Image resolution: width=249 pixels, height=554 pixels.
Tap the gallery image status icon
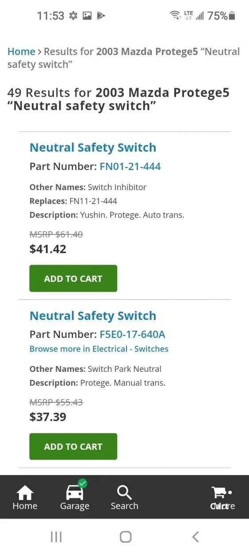pyautogui.click(x=87, y=16)
